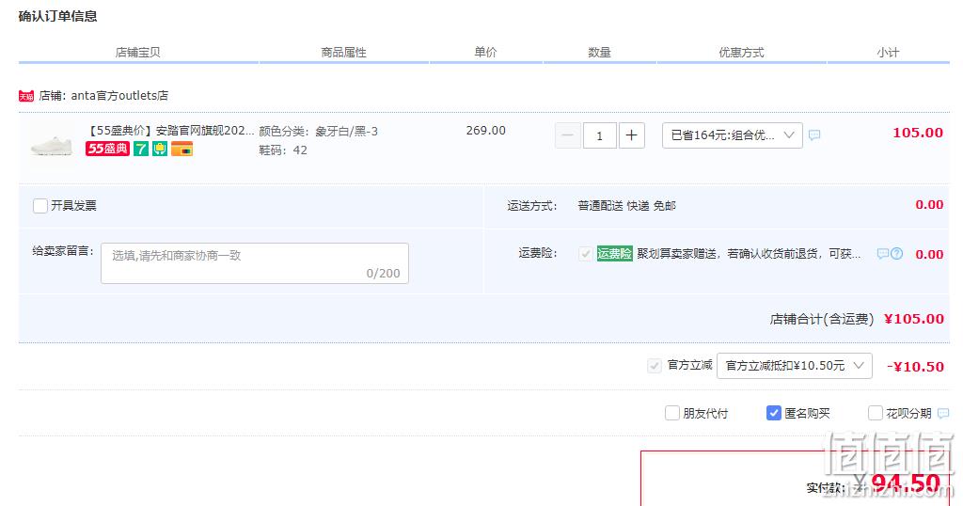Click the 聚划算卖家赠送 insurance description
This screenshot has height=506, width=963.
click(749, 254)
